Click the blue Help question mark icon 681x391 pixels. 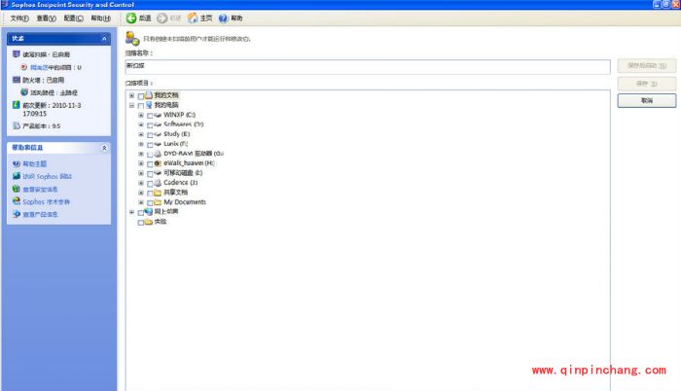224,18
